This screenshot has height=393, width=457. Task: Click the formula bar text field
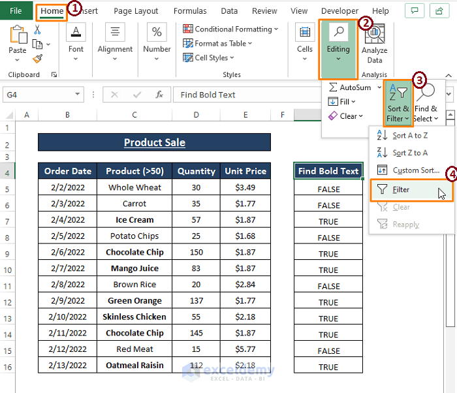coord(247,95)
